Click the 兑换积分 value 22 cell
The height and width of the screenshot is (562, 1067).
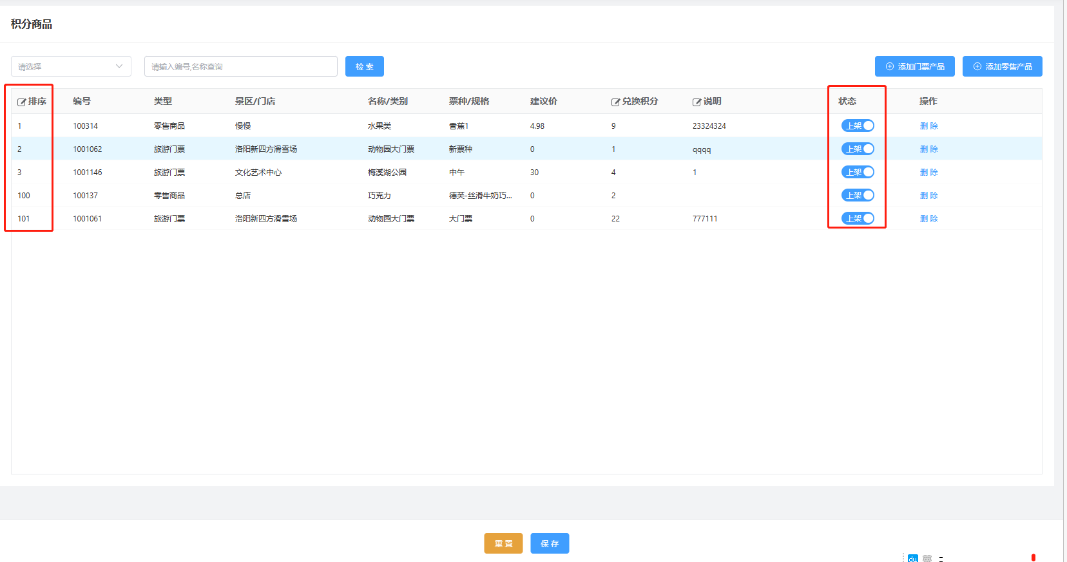615,219
